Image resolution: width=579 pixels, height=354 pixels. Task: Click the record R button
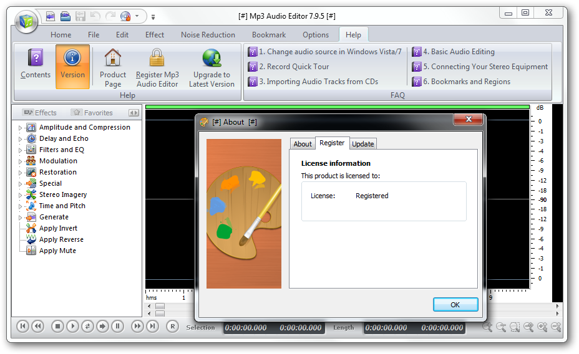(172, 326)
